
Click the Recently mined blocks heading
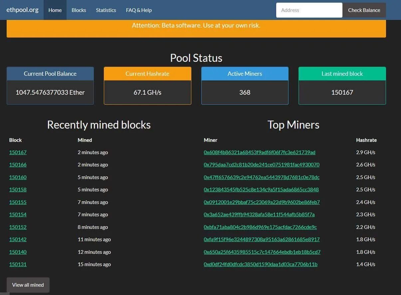tap(99, 125)
